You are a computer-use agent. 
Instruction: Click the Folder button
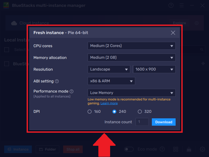click(47, 149)
